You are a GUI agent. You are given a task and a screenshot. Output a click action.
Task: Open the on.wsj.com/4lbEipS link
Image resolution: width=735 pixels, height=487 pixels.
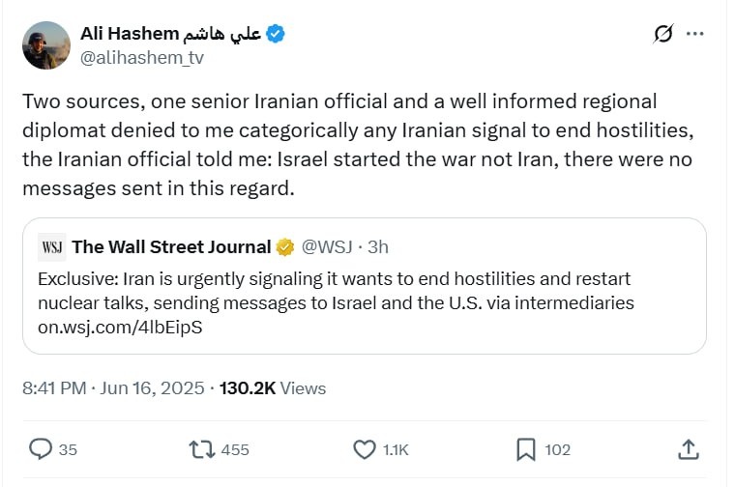pos(120,327)
